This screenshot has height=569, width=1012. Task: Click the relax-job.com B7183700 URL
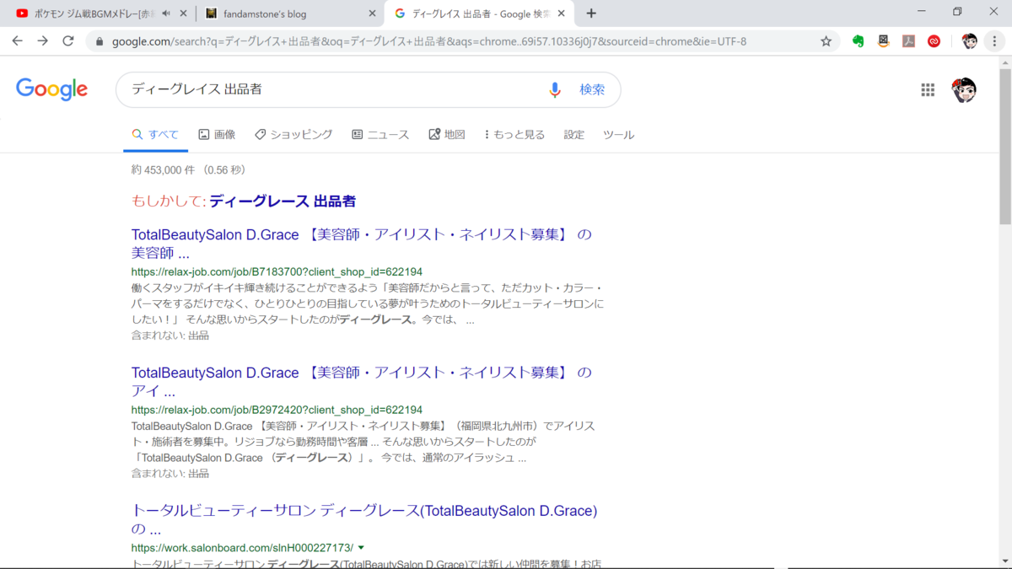coord(277,272)
